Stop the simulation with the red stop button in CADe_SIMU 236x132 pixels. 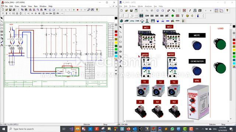coord(77,10)
